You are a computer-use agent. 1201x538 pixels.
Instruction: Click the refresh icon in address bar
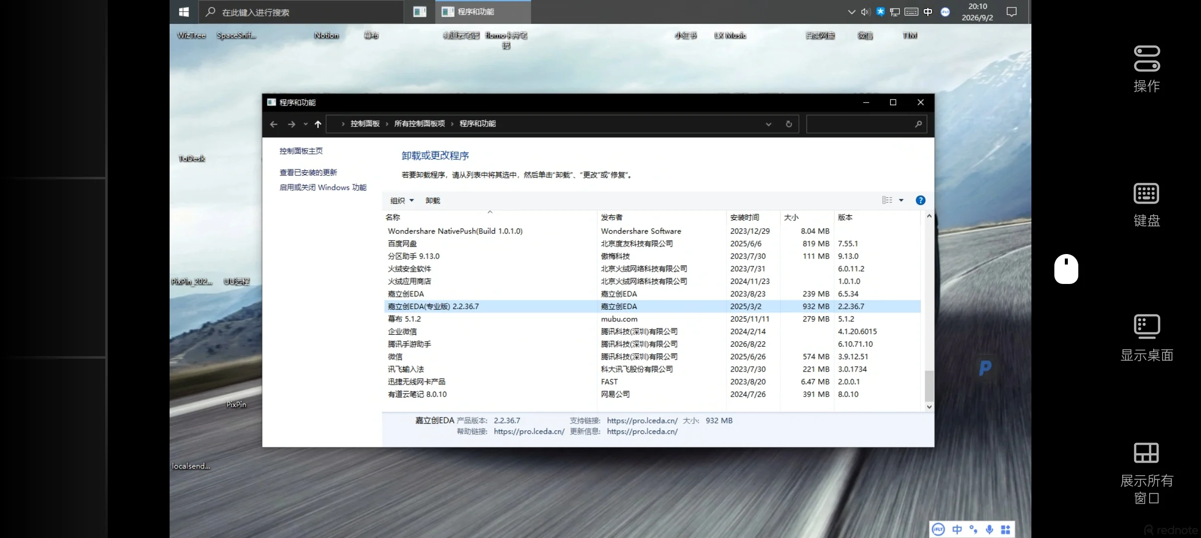789,124
